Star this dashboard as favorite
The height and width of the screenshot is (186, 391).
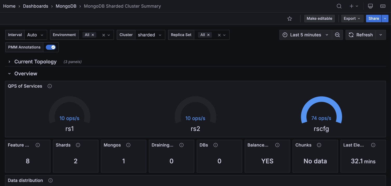[290, 19]
